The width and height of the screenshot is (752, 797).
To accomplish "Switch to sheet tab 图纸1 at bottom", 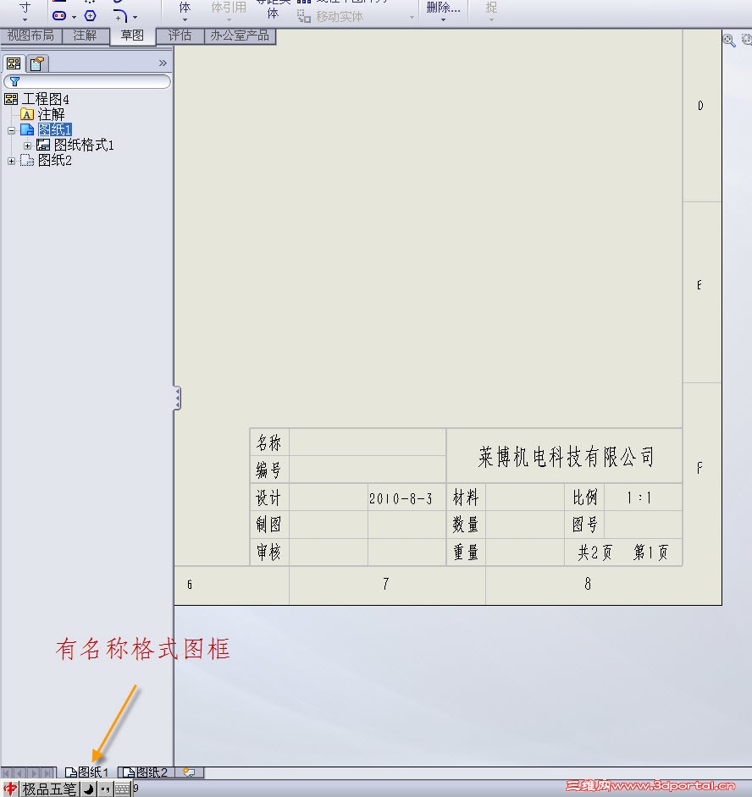I will (87, 772).
